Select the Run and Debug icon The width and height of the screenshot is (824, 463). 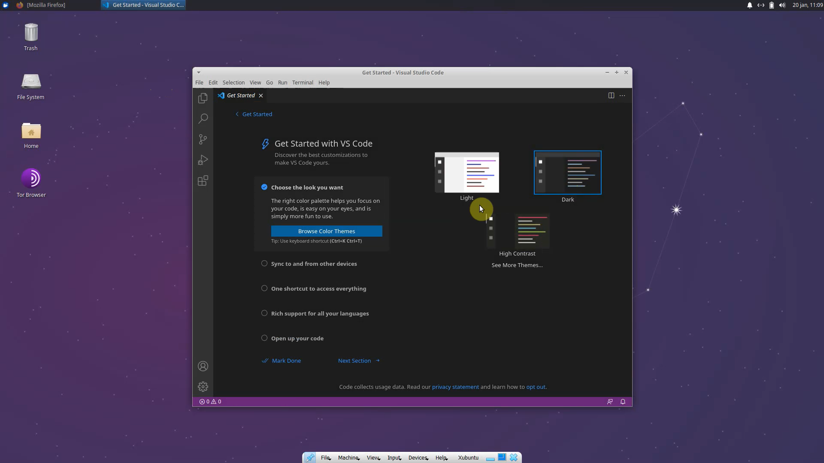203,160
